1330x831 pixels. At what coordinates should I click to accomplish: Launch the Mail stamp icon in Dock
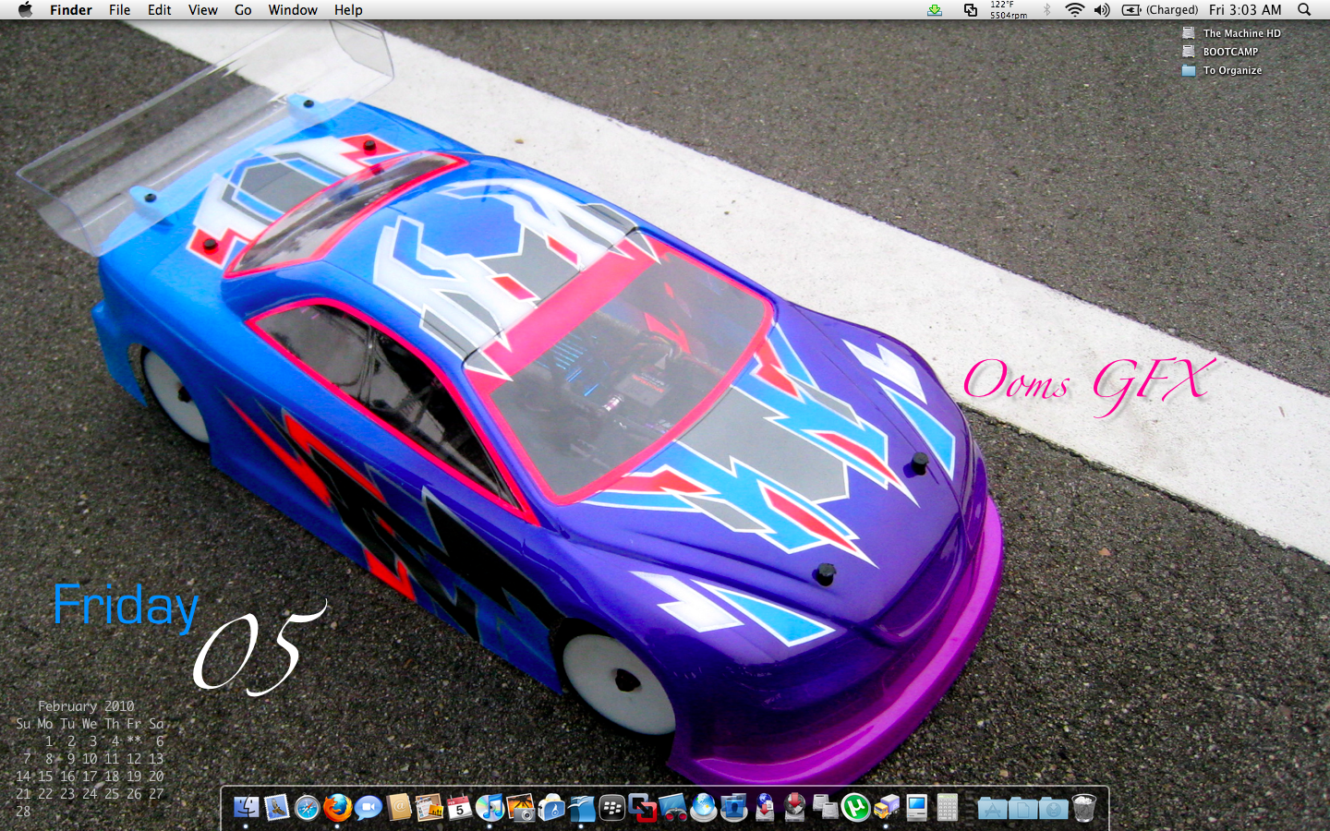(x=277, y=808)
